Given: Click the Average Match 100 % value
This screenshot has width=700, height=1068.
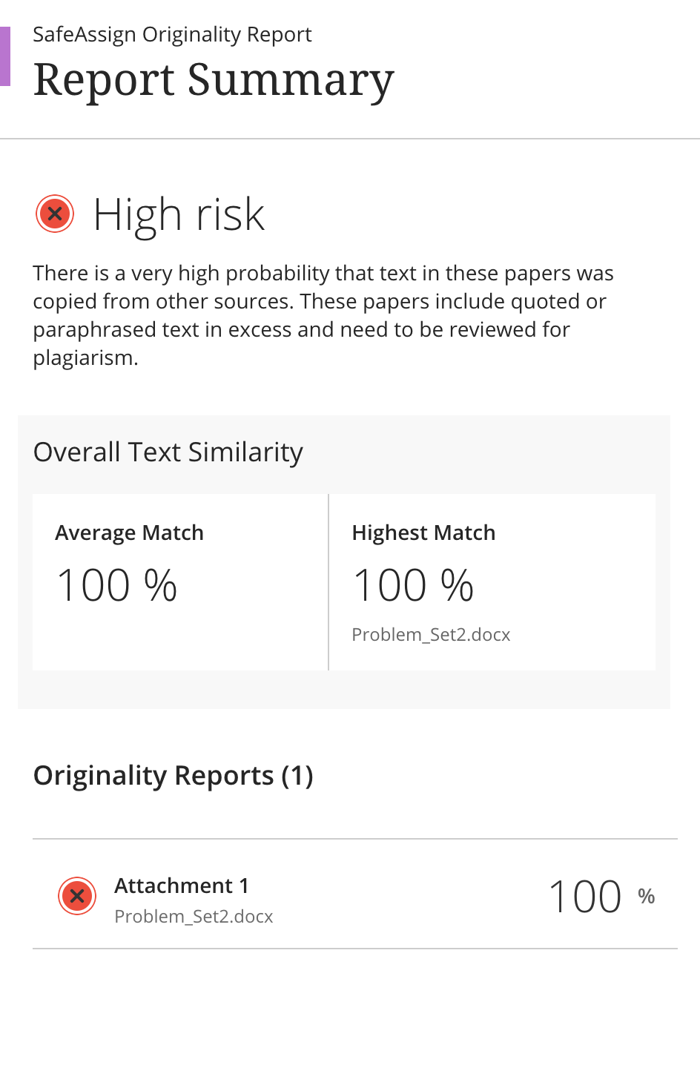Looking at the screenshot, I should tap(117, 585).
